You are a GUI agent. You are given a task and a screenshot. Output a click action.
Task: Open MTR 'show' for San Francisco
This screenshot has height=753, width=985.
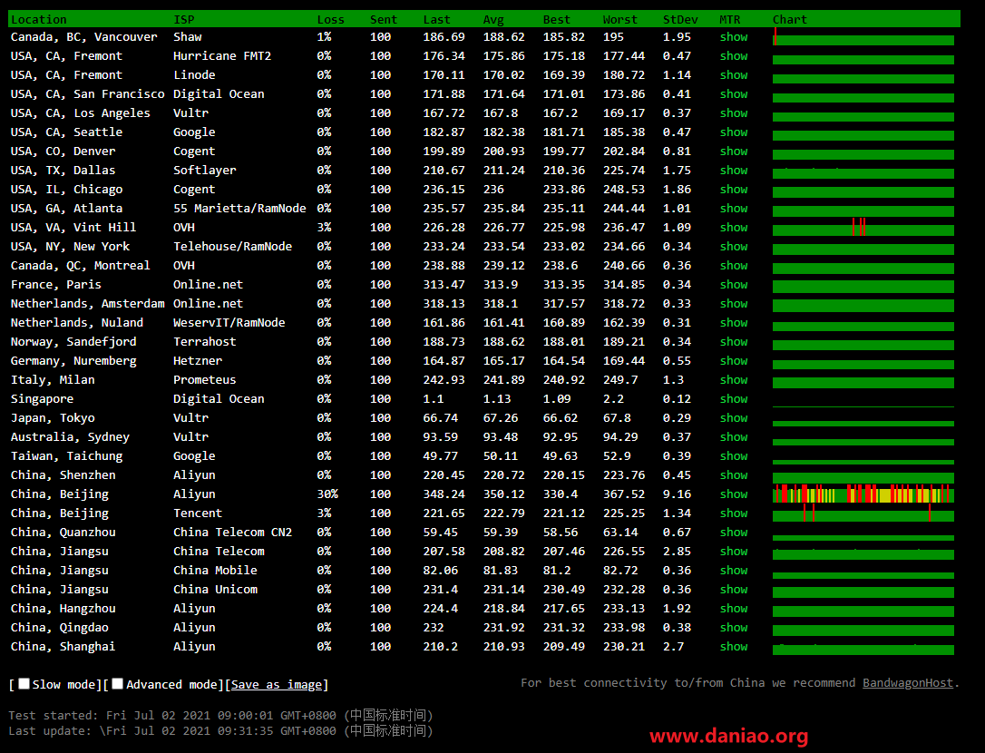(x=734, y=94)
